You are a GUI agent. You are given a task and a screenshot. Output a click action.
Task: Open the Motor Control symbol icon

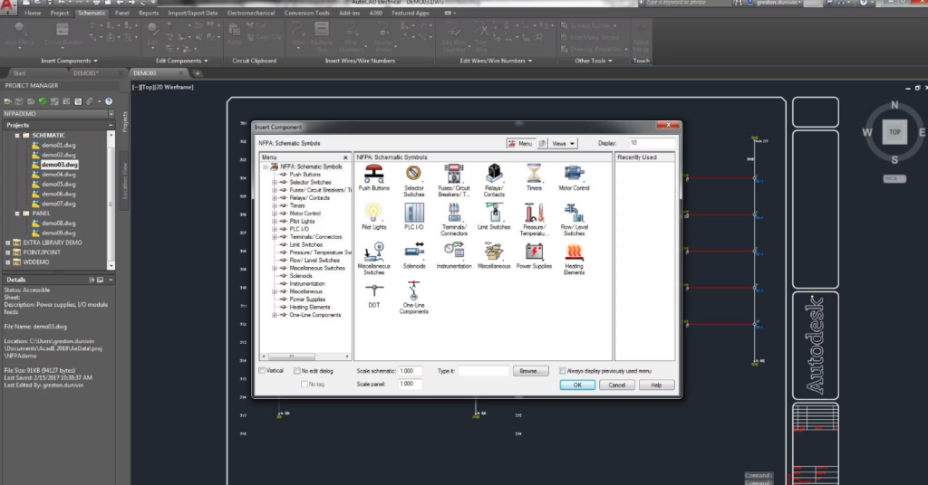pyautogui.click(x=574, y=175)
